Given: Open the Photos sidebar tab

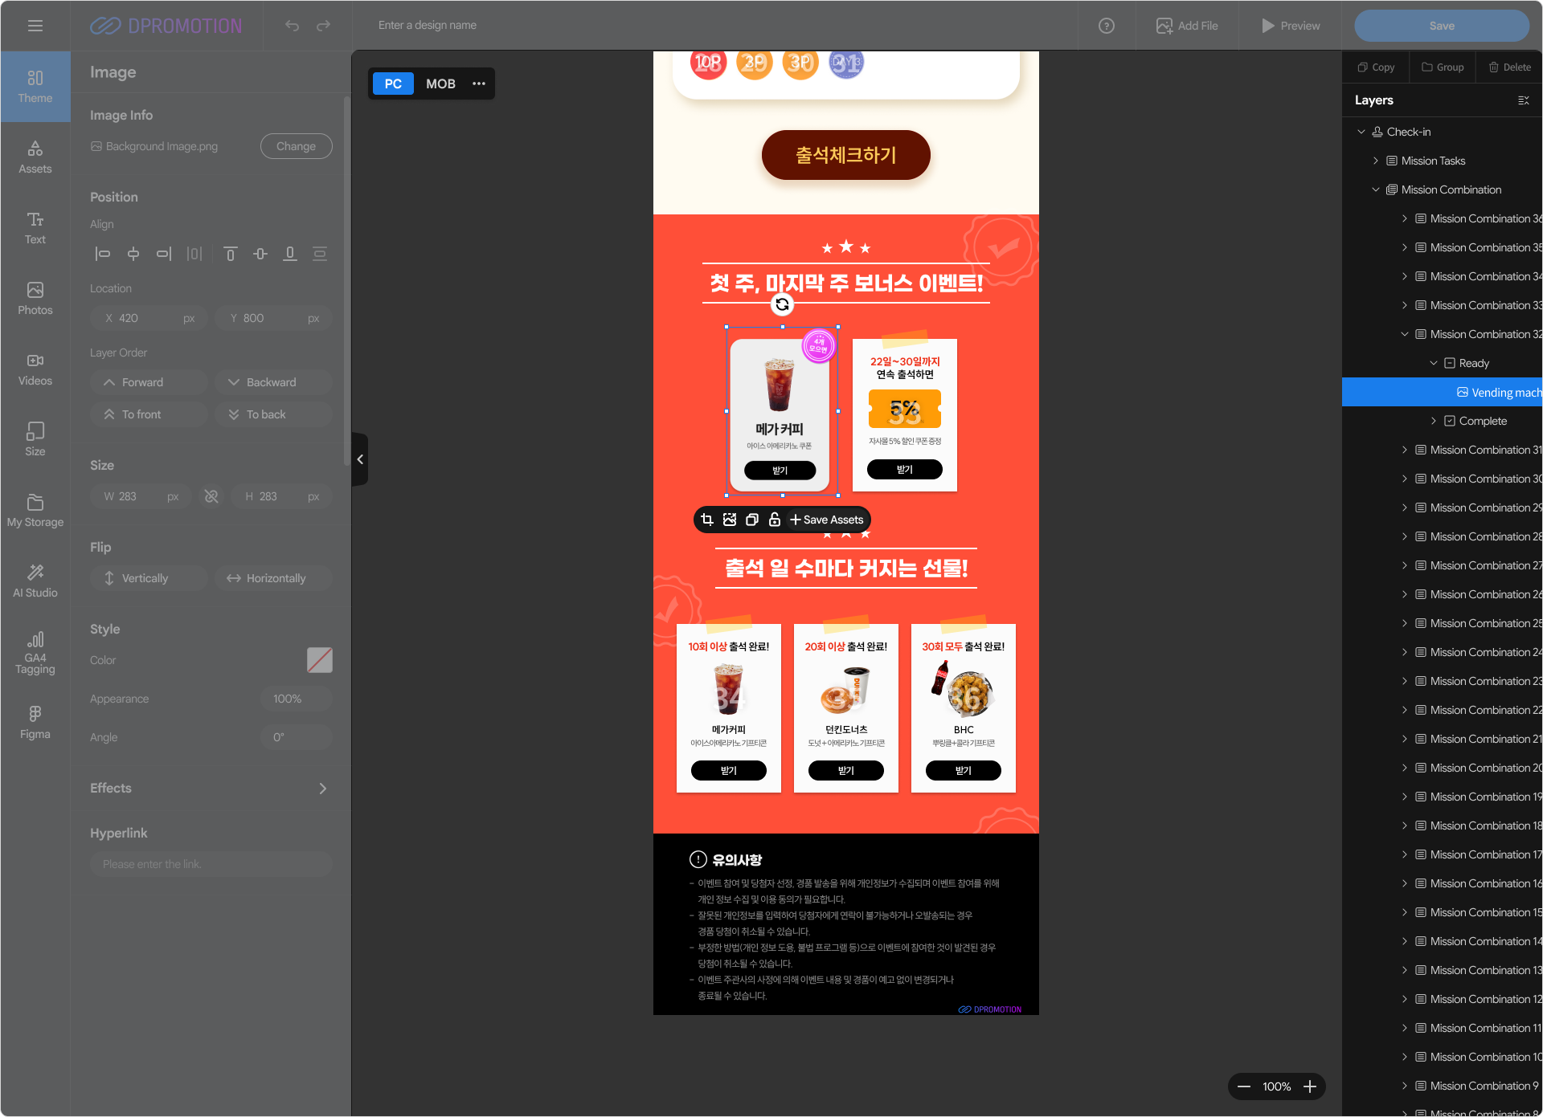Looking at the screenshot, I should [35, 299].
